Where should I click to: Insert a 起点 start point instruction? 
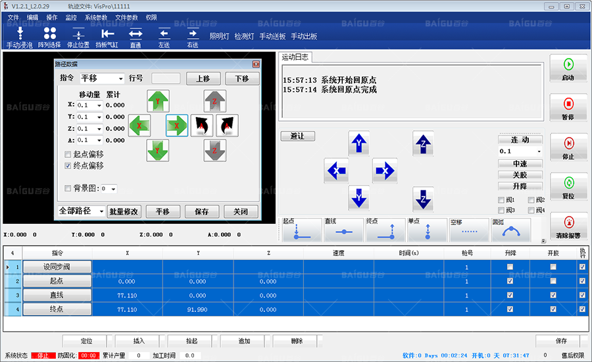tap(302, 230)
